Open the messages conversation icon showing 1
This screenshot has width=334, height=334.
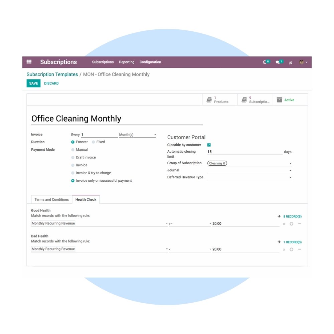pyautogui.click(x=278, y=62)
